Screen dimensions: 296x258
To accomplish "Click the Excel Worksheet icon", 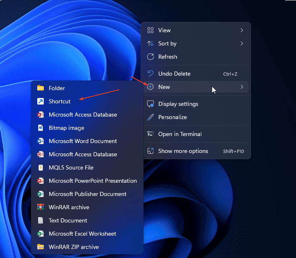I will pos(41,234).
